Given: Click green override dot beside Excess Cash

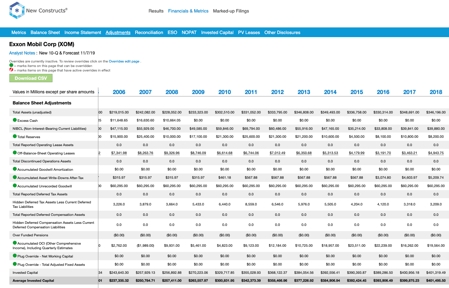Looking at the screenshot, I should 15,120.
